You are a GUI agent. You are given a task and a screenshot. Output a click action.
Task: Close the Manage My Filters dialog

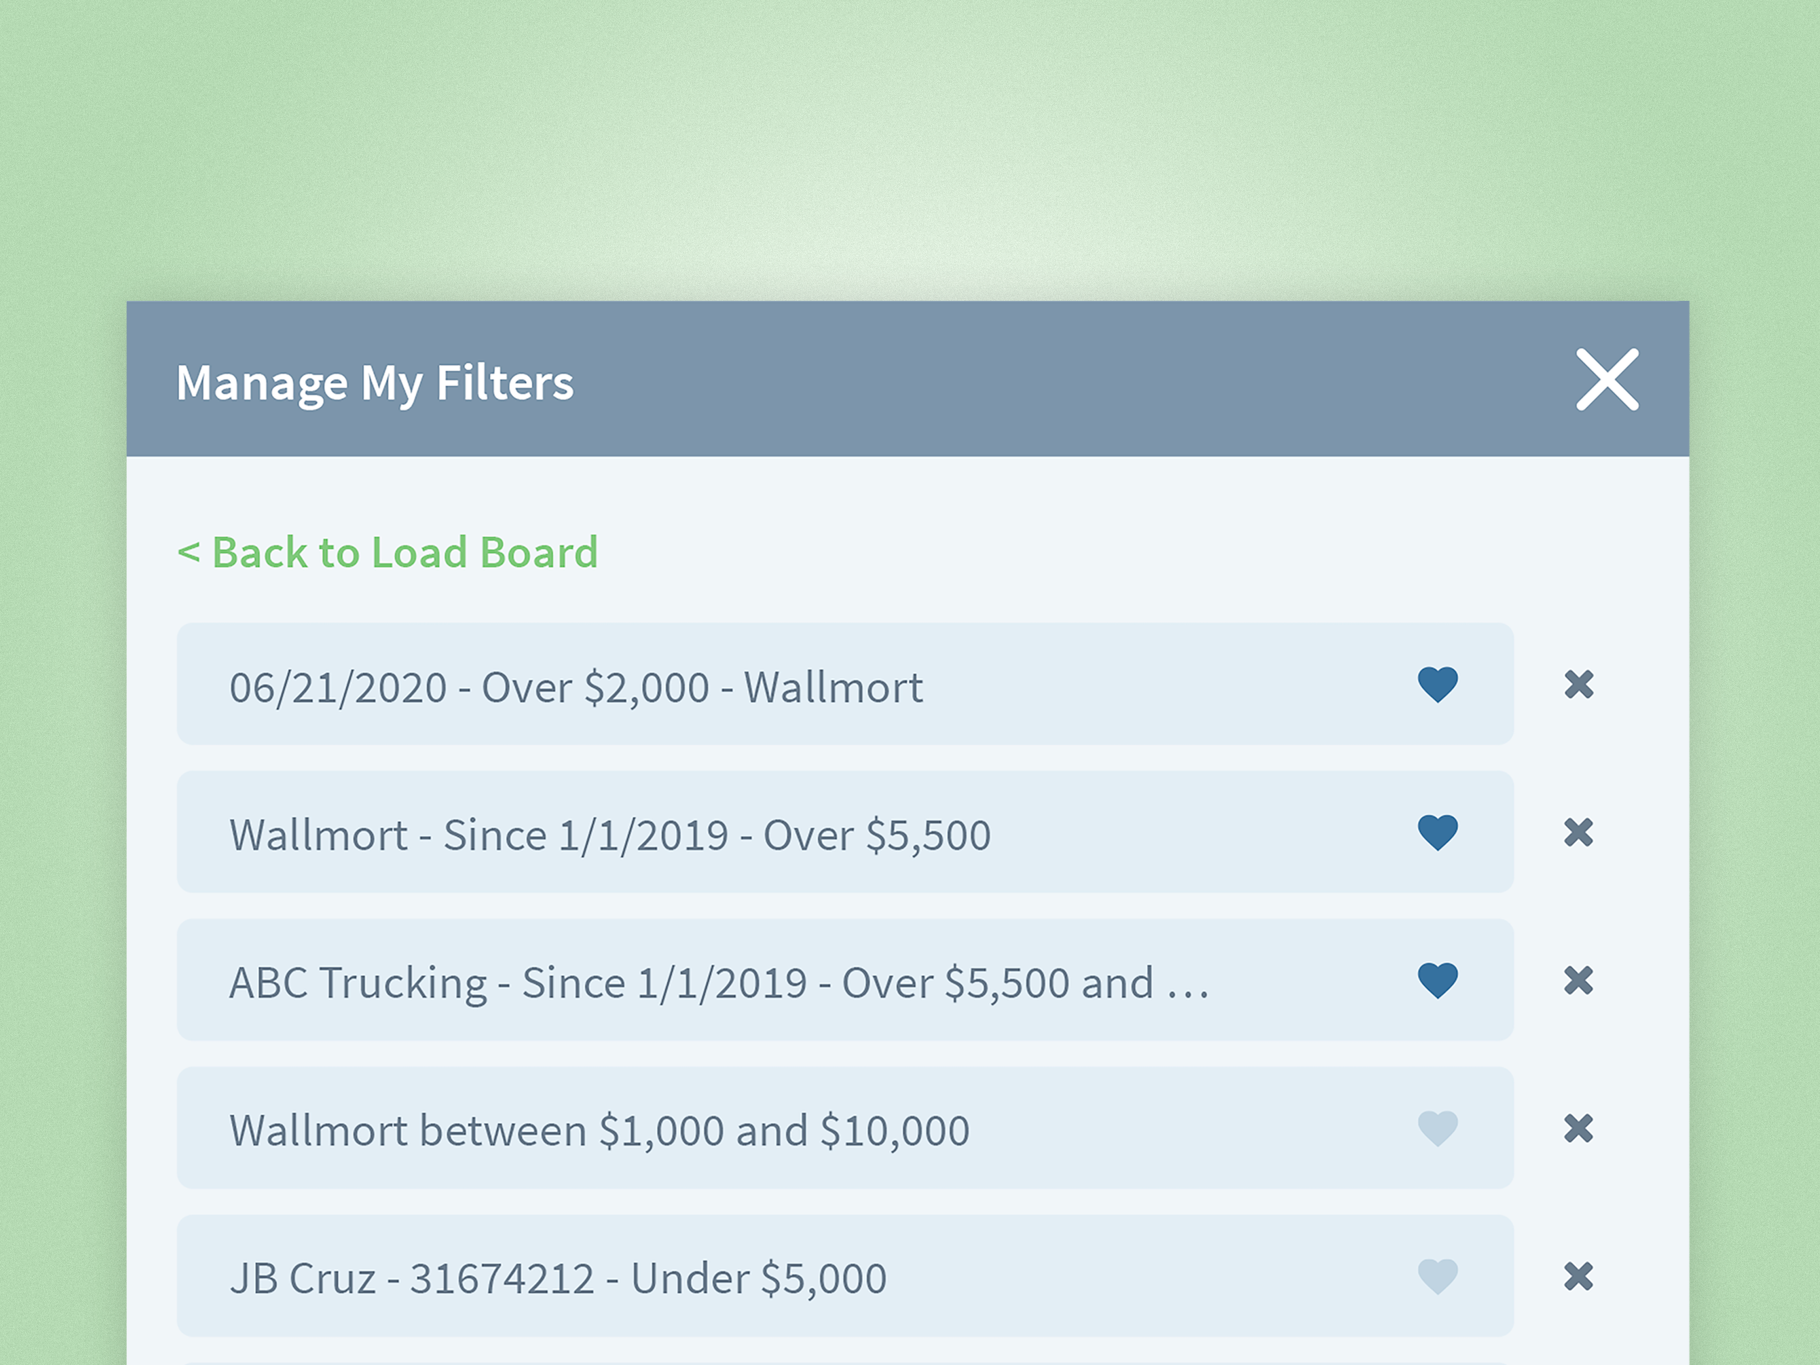coord(1607,379)
